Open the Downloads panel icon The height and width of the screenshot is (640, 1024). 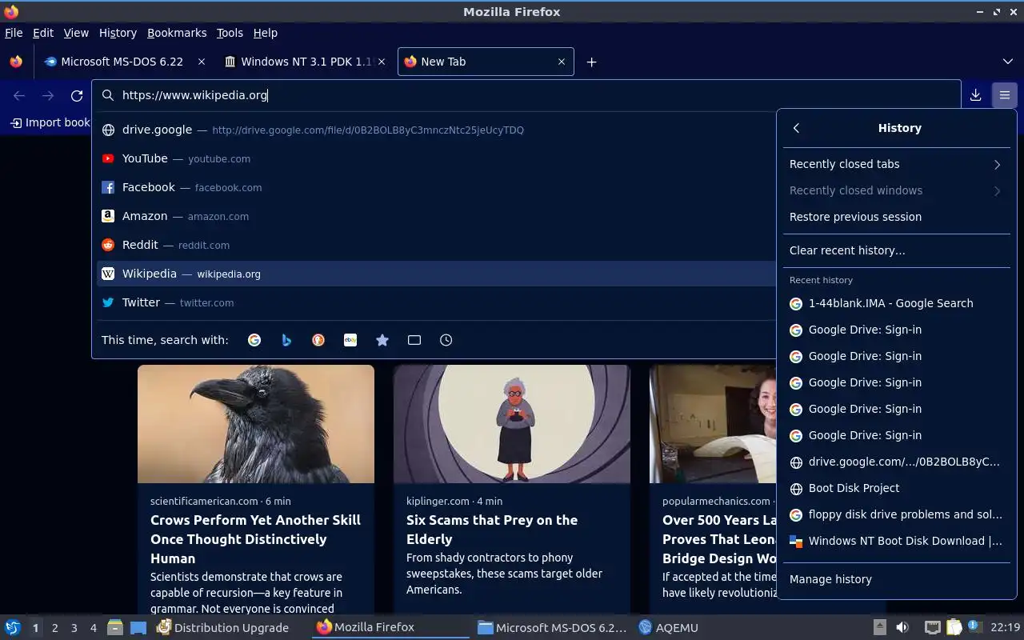975,95
